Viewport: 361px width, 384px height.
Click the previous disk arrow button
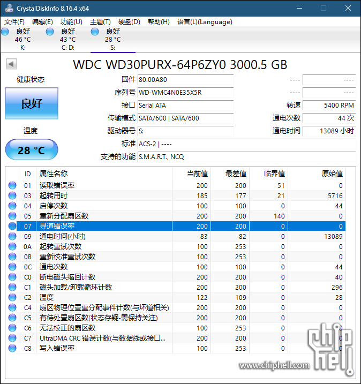point(11,64)
